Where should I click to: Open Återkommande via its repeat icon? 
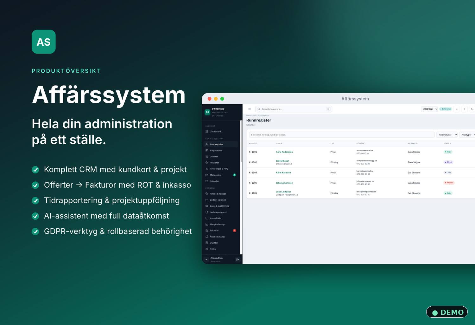[207, 237]
